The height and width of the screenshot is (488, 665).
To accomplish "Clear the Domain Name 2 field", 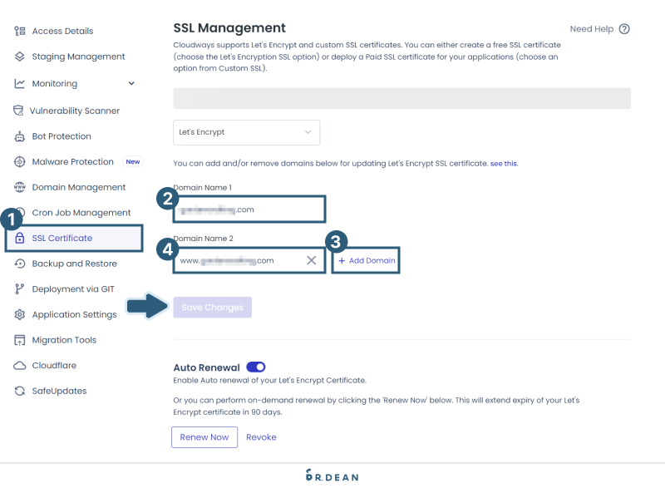I will point(312,260).
